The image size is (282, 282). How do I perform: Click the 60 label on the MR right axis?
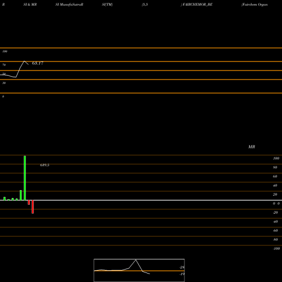click(x=275, y=177)
